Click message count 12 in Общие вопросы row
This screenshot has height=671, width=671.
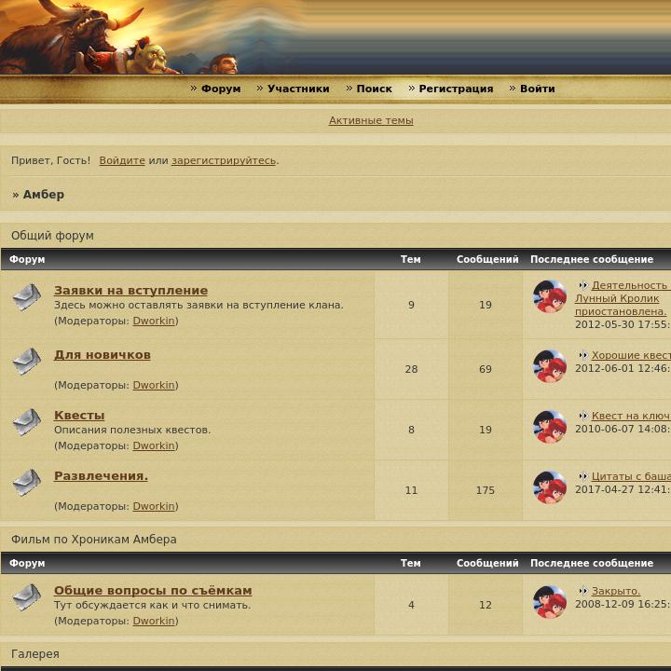486,605
